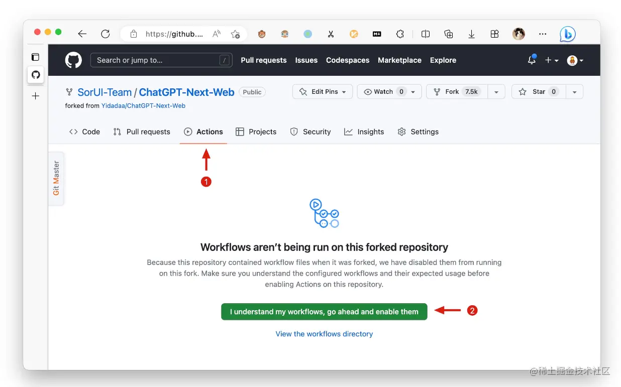Expand the star lists dropdown arrow
621x387 pixels.
click(575, 92)
